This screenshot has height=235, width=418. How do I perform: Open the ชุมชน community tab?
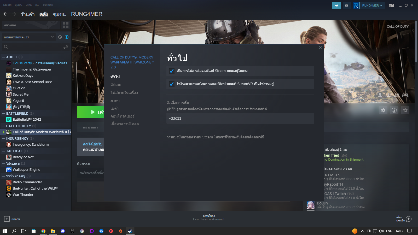point(59,14)
